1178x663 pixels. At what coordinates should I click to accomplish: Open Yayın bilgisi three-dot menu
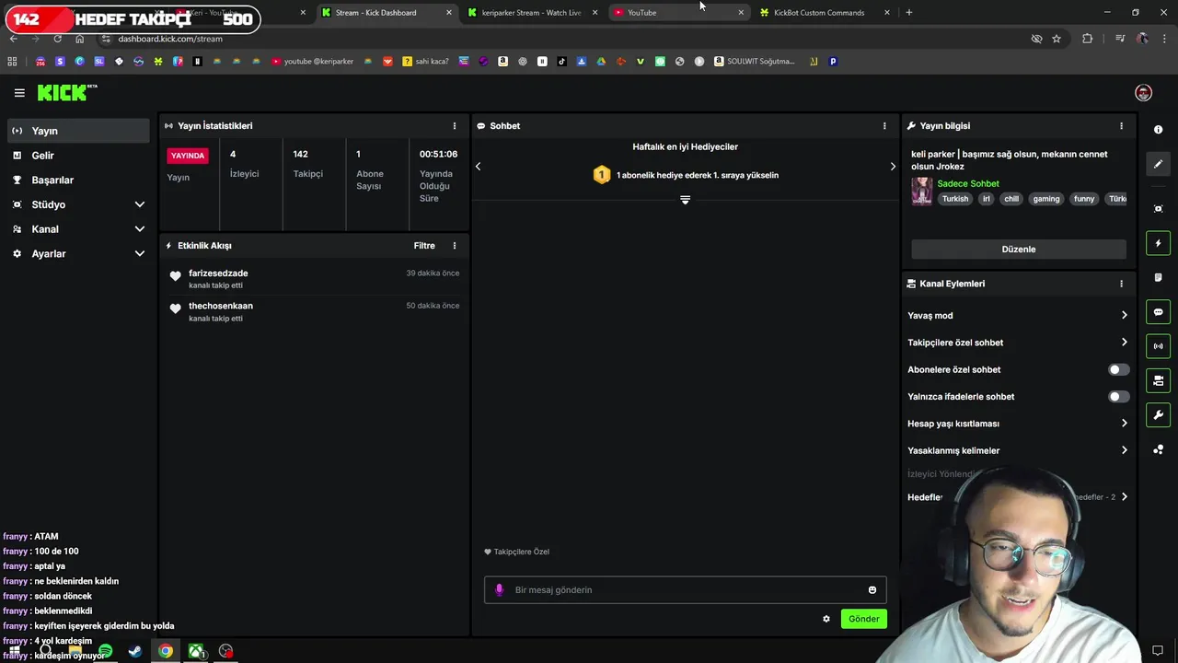tap(1121, 126)
